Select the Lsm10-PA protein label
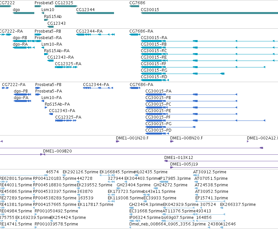 [x=52, y=98]
